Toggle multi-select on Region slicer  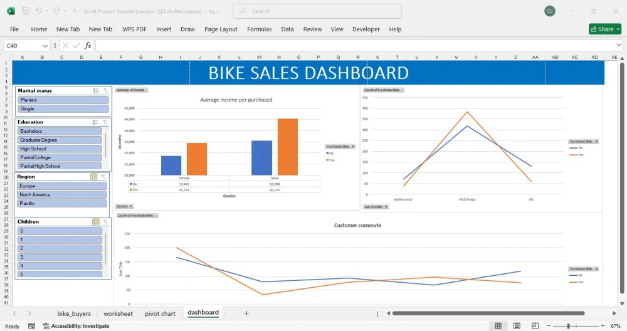pyautogui.click(x=94, y=177)
